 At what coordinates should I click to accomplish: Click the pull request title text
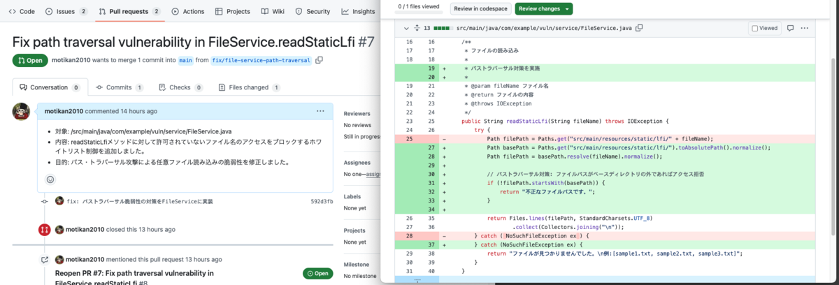(184, 41)
